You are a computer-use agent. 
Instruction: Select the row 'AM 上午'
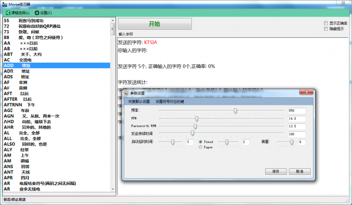point(57,155)
